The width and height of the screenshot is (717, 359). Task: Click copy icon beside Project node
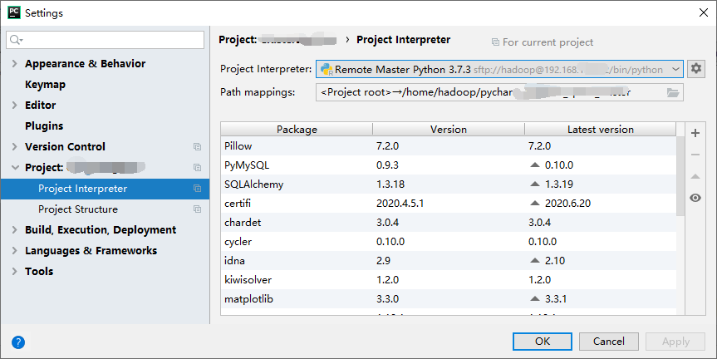tap(197, 167)
